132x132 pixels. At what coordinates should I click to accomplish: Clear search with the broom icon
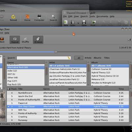(69, 58)
